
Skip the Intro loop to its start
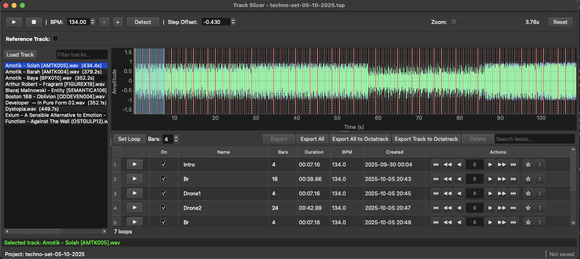point(436,164)
